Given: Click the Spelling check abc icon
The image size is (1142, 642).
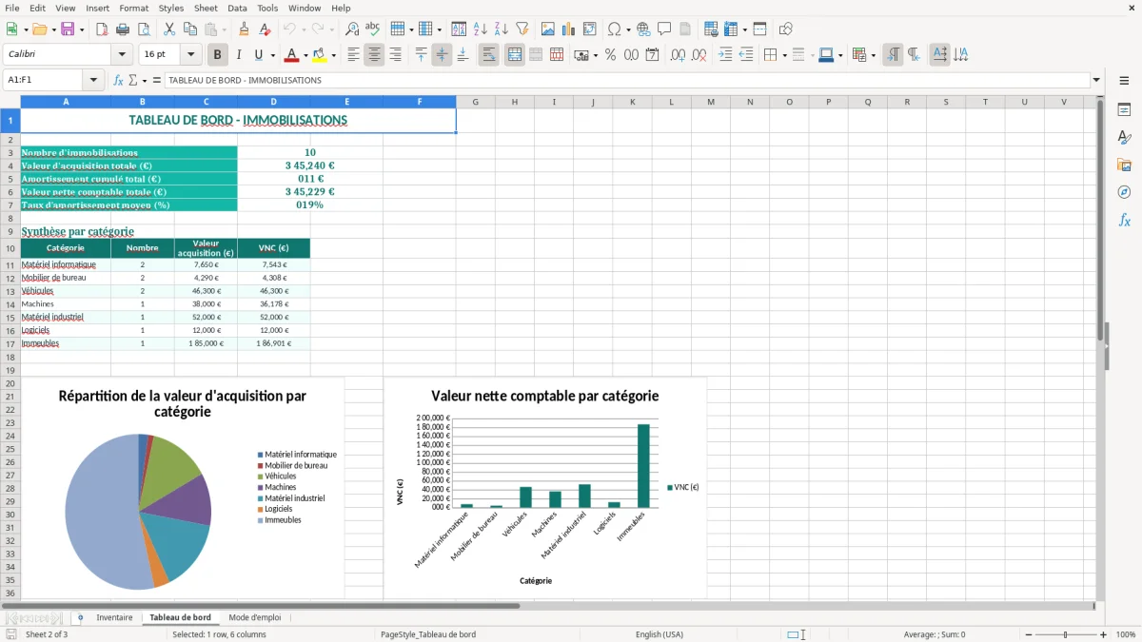Looking at the screenshot, I should 373,29.
